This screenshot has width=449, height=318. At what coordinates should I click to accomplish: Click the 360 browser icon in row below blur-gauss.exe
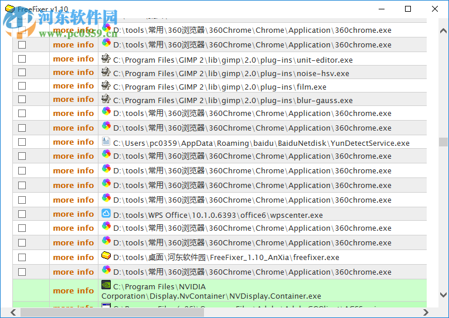coord(106,111)
